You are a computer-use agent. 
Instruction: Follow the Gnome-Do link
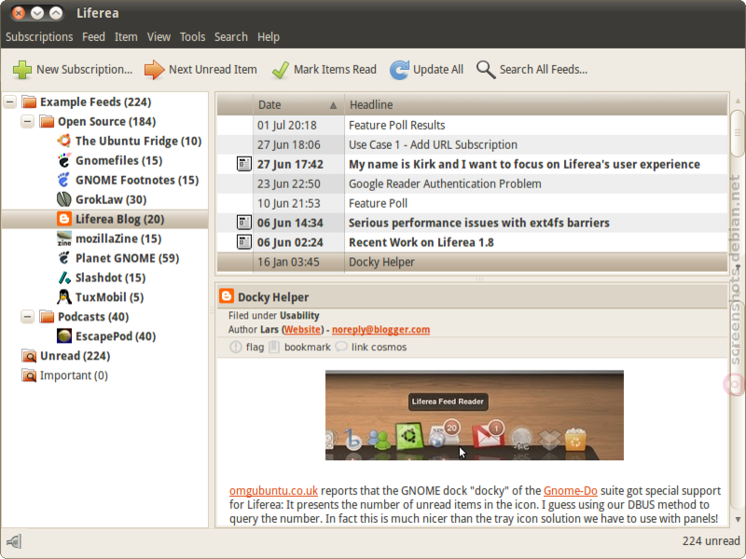pyautogui.click(x=571, y=491)
